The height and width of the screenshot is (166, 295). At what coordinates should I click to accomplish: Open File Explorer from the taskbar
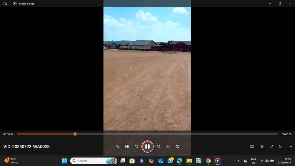coord(189,161)
